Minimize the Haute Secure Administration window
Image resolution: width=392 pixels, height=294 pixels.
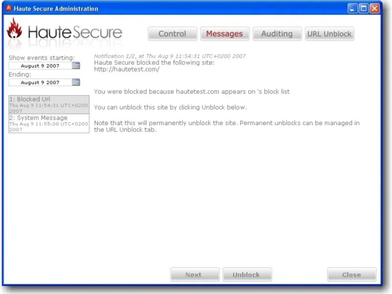[x=352, y=8]
